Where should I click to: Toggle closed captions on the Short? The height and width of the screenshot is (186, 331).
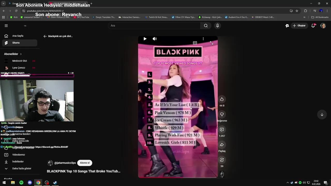click(x=195, y=43)
